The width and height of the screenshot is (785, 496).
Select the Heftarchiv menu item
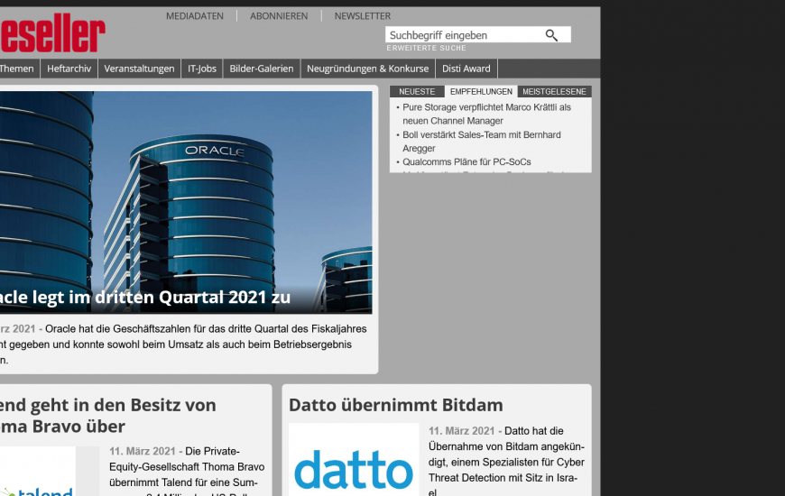[69, 69]
